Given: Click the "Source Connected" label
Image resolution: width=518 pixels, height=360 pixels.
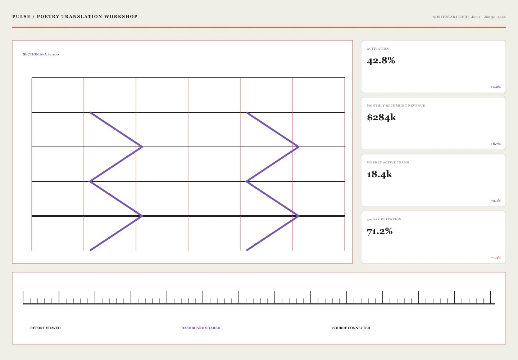Looking at the screenshot, I should [x=351, y=328].
